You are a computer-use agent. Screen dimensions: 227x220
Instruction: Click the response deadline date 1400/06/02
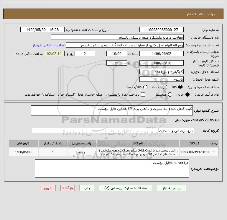coord(162,53)
